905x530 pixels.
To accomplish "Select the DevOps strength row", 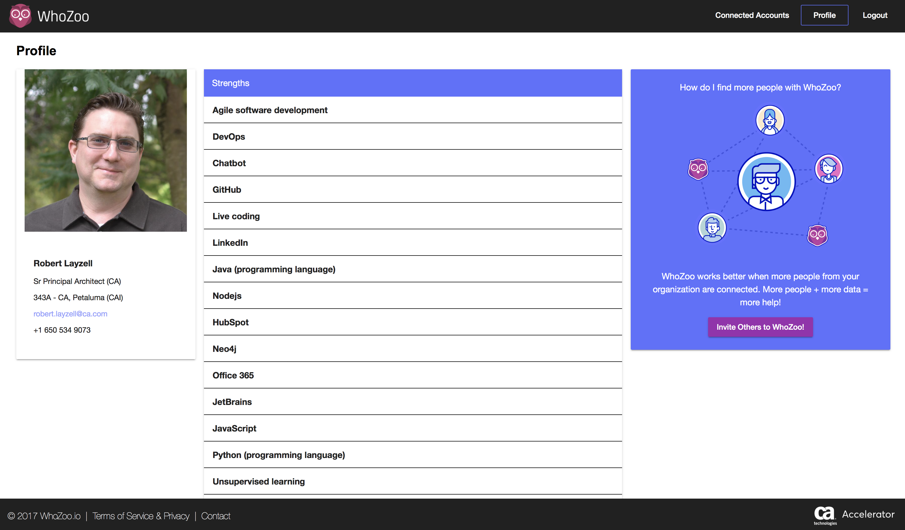I will click(x=413, y=136).
